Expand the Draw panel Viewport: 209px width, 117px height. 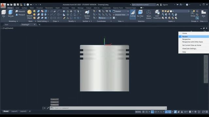click(56, 21)
